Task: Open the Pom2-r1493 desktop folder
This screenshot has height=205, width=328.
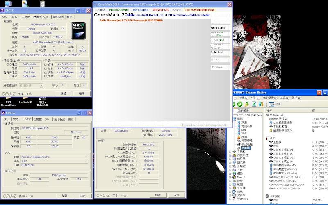Action: 25,100
